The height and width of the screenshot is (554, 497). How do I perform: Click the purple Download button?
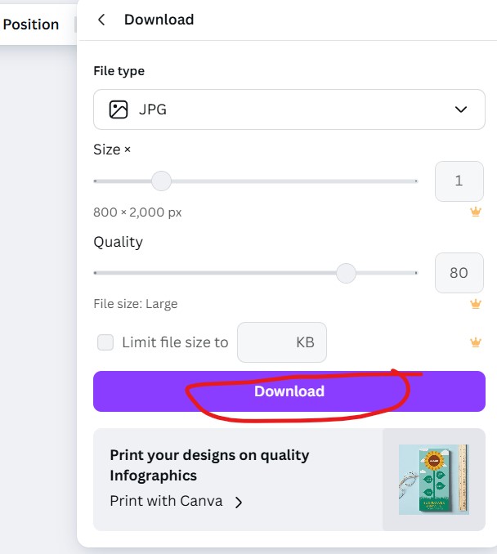[x=289, y=391]
